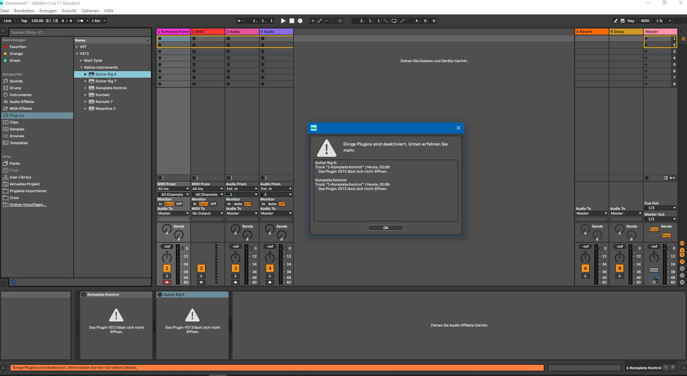687x376 pixels.
Task: Toggle track 1 activator button
Action: [x=167, y=268]
